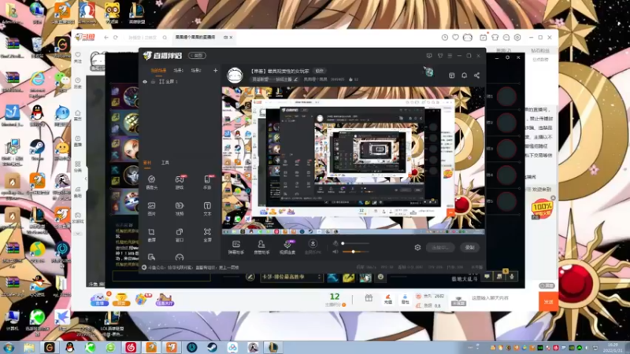
Task: Open the video link-mic tool
Action: coord(287,247)
